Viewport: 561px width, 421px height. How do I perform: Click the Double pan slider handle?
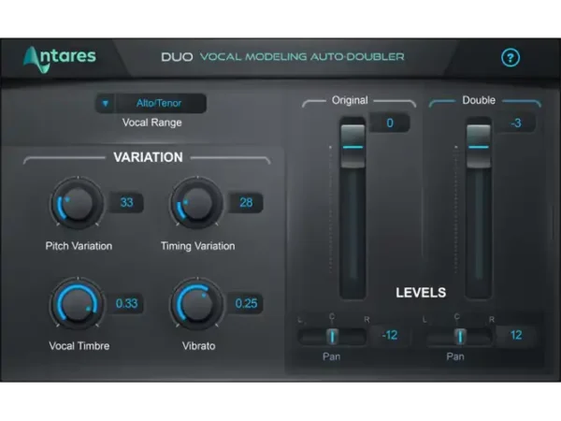(x=460, y=337)
